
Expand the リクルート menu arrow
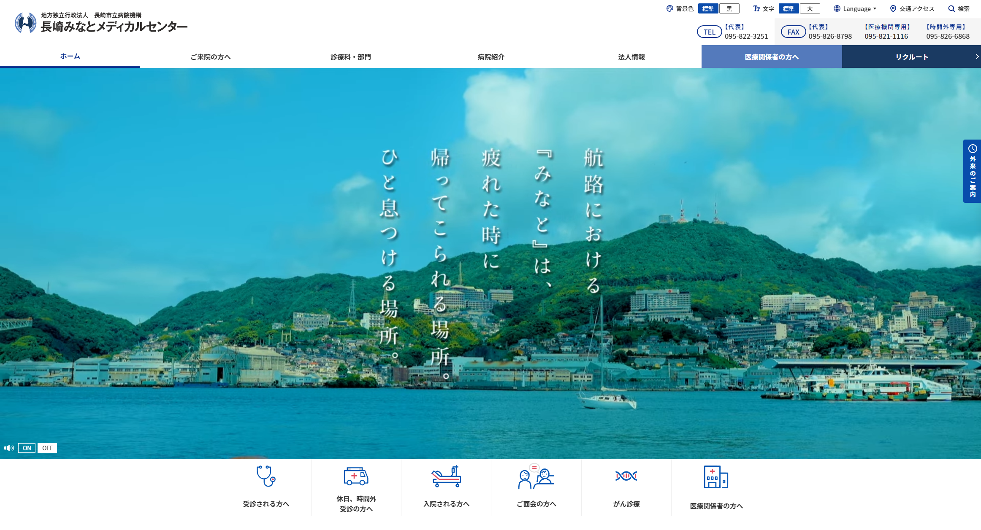pyautogui.click(x=977, y=56)
